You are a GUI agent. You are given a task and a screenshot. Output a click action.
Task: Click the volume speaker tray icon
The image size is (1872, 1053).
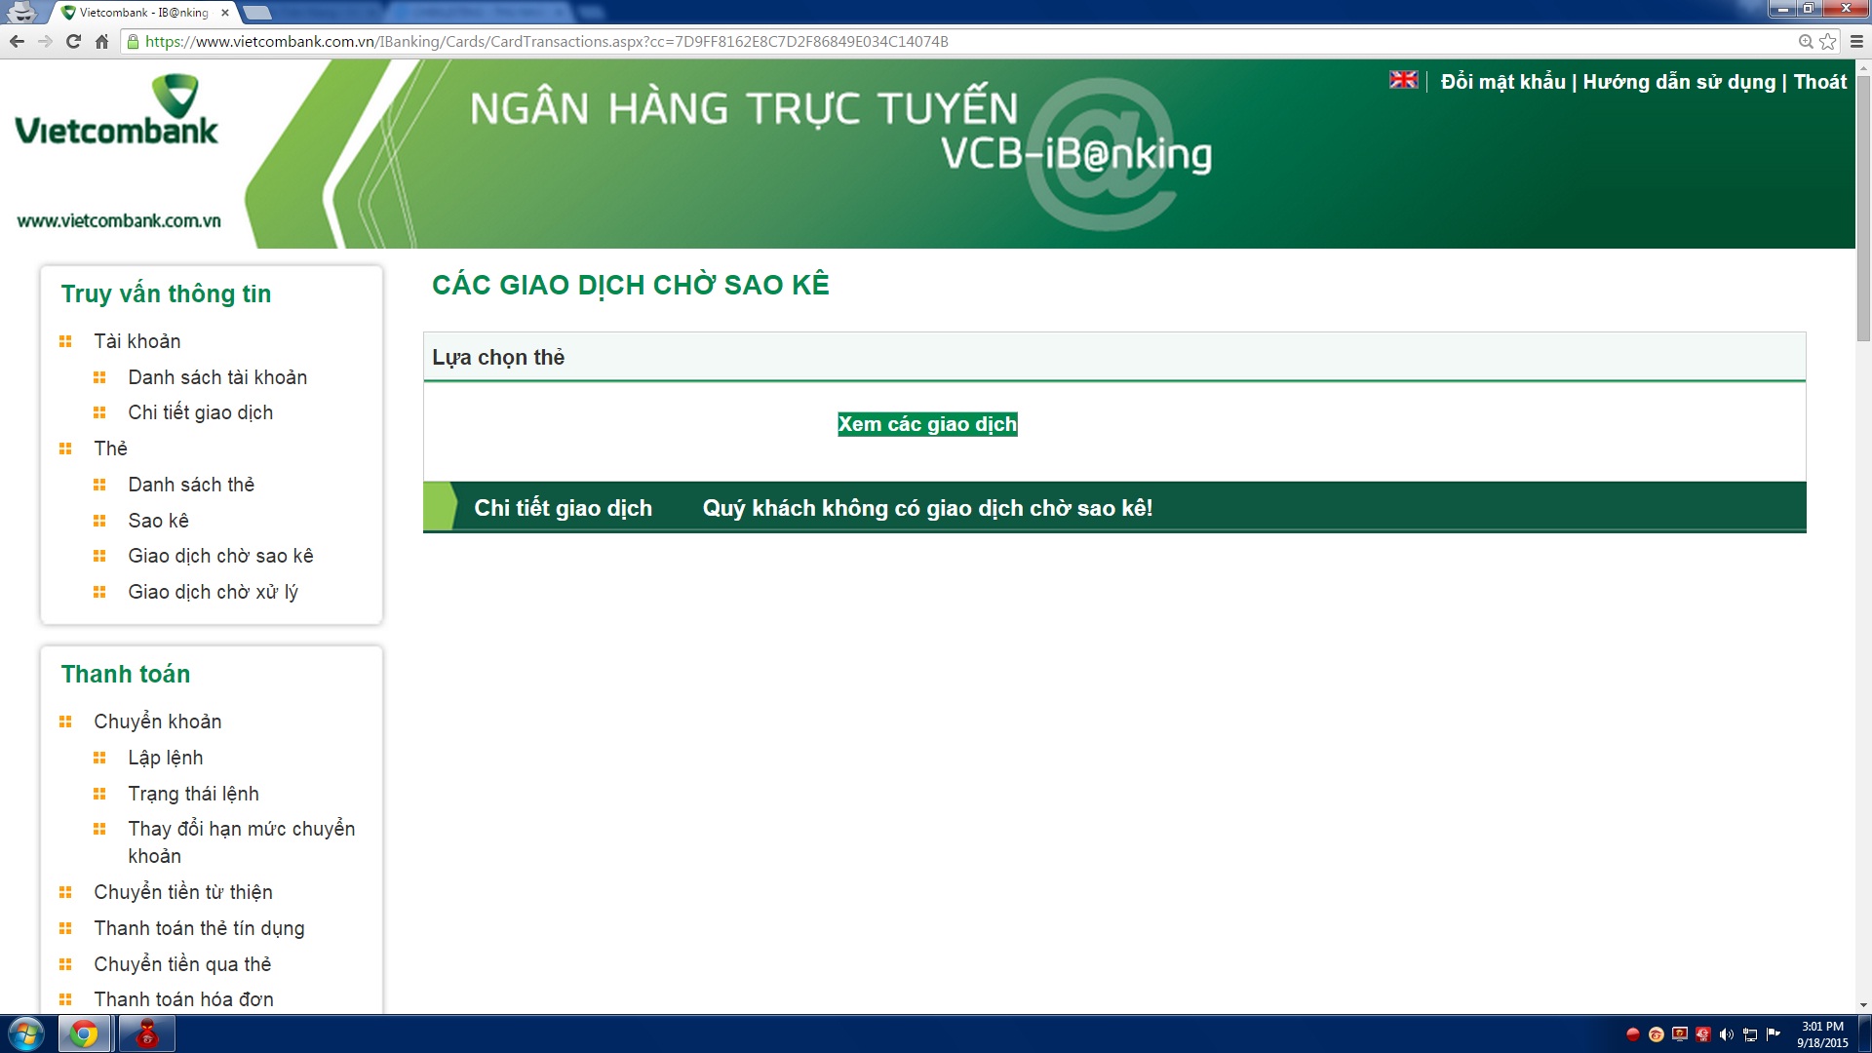[1726, 1034]
